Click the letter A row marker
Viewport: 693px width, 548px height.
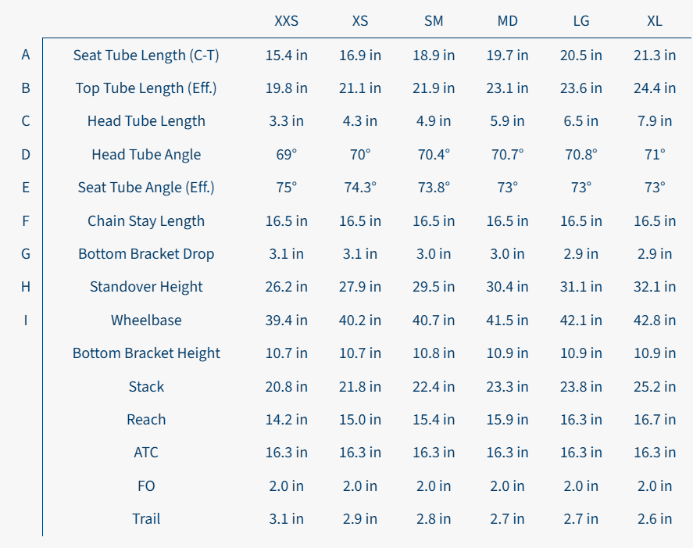tap(26, 55)
